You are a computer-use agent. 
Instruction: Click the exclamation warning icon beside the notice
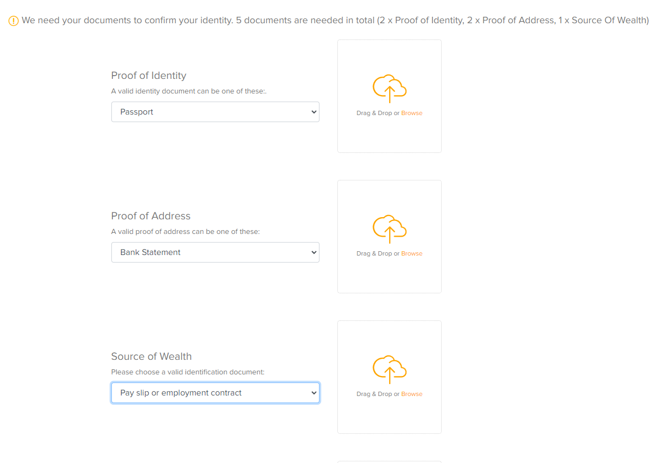[14, 21]
